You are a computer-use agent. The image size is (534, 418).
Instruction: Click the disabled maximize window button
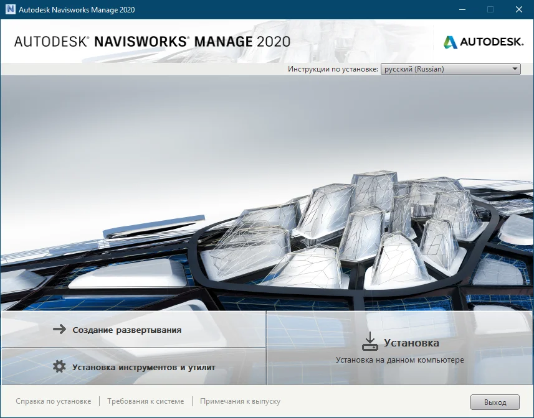490,9
